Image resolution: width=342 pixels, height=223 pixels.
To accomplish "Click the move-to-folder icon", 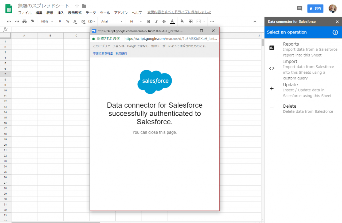I will click(84, 6).
